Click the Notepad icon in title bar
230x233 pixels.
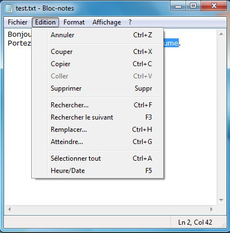coord(9,8)
